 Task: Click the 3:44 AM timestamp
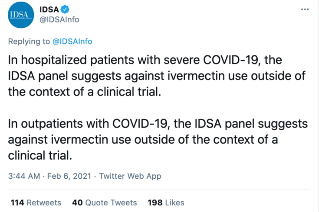[24, 176]
